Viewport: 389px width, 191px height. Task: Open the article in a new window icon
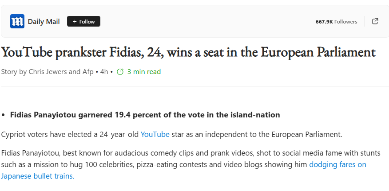[375, 21]
